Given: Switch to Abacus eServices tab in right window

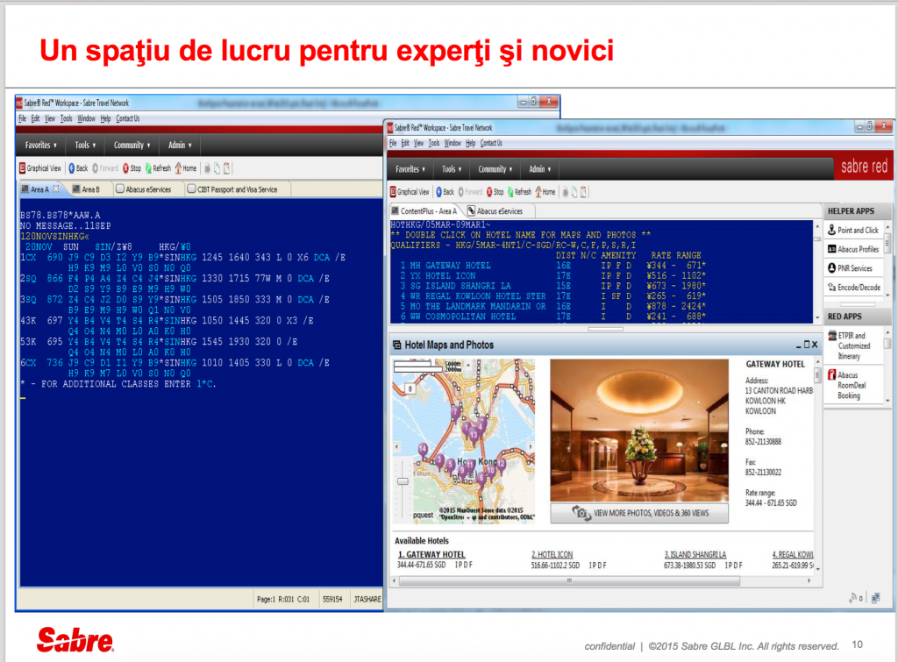Looking at the screenshot, I should pos(495,210).
